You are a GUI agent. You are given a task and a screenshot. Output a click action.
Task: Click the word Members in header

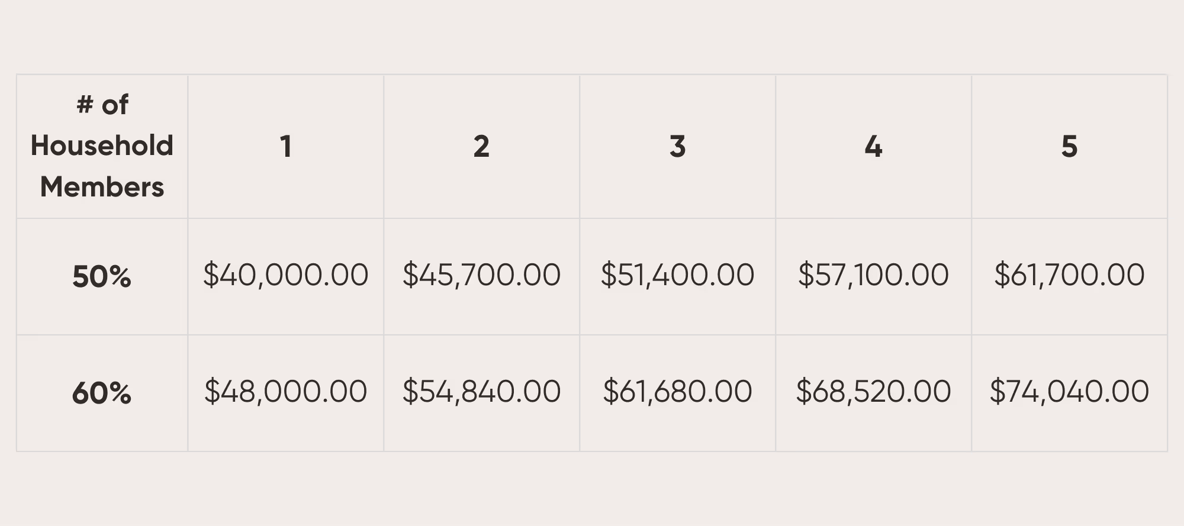point(102,187)
